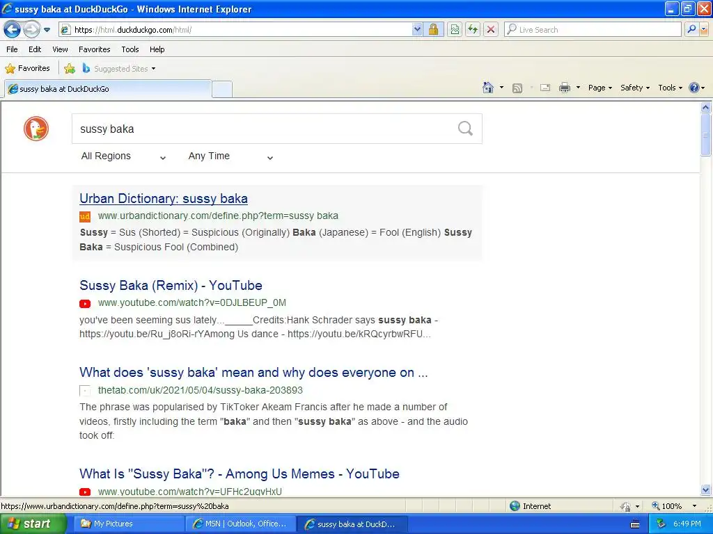
Task: Expand the zoom level dropdown arrow
Action: coord(694,506)
